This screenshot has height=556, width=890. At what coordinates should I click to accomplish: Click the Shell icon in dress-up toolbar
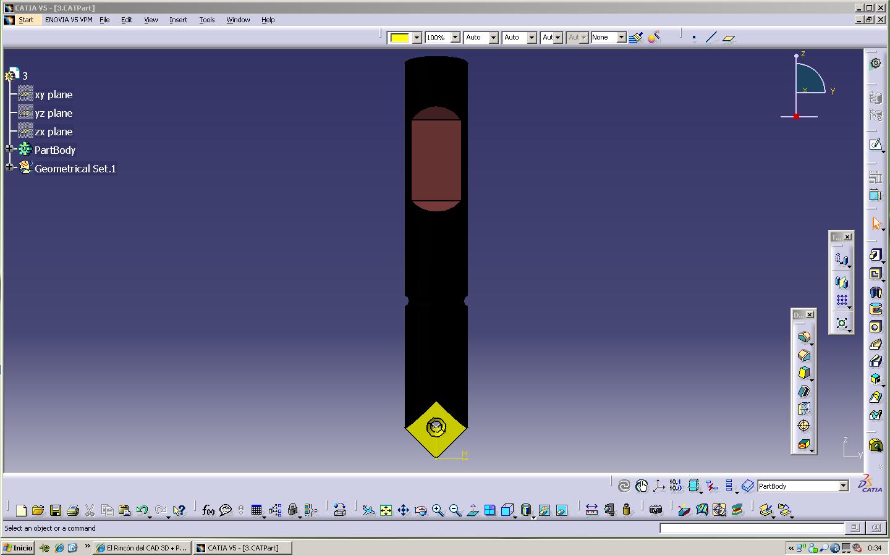[x=803, y=390]
